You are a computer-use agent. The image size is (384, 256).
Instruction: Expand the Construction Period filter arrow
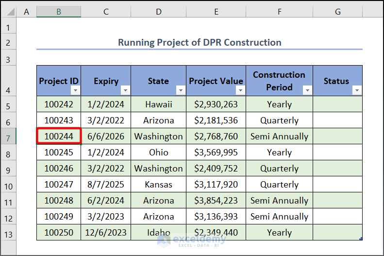307,90
